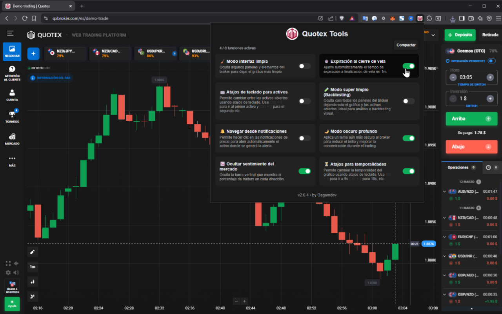Open the Únase a Nosotros social links

coord(12,287)
